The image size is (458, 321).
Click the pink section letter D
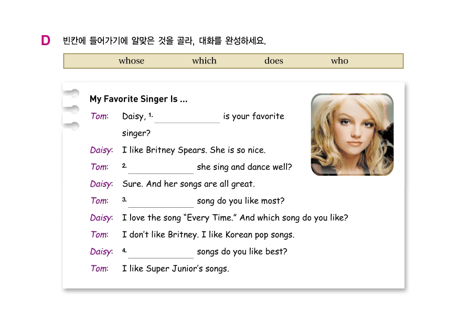(x=46, y=40)
